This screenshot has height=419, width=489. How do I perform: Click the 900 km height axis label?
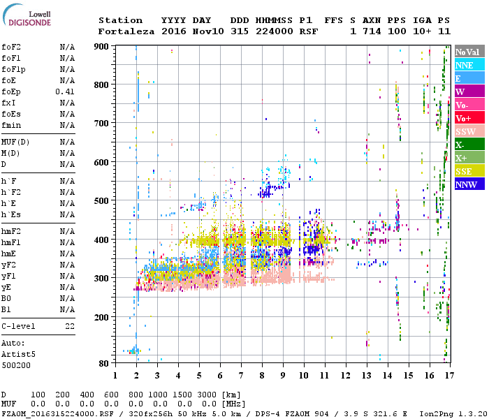coord(102,47)
